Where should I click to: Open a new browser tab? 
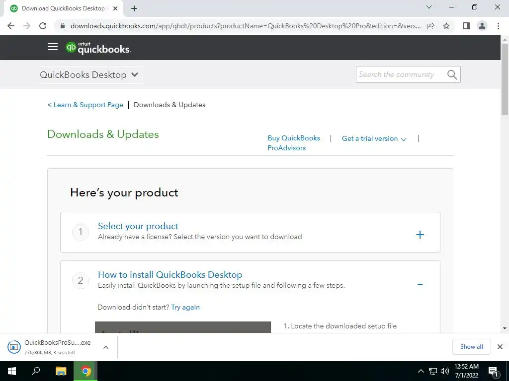click(x=134, y=8)
